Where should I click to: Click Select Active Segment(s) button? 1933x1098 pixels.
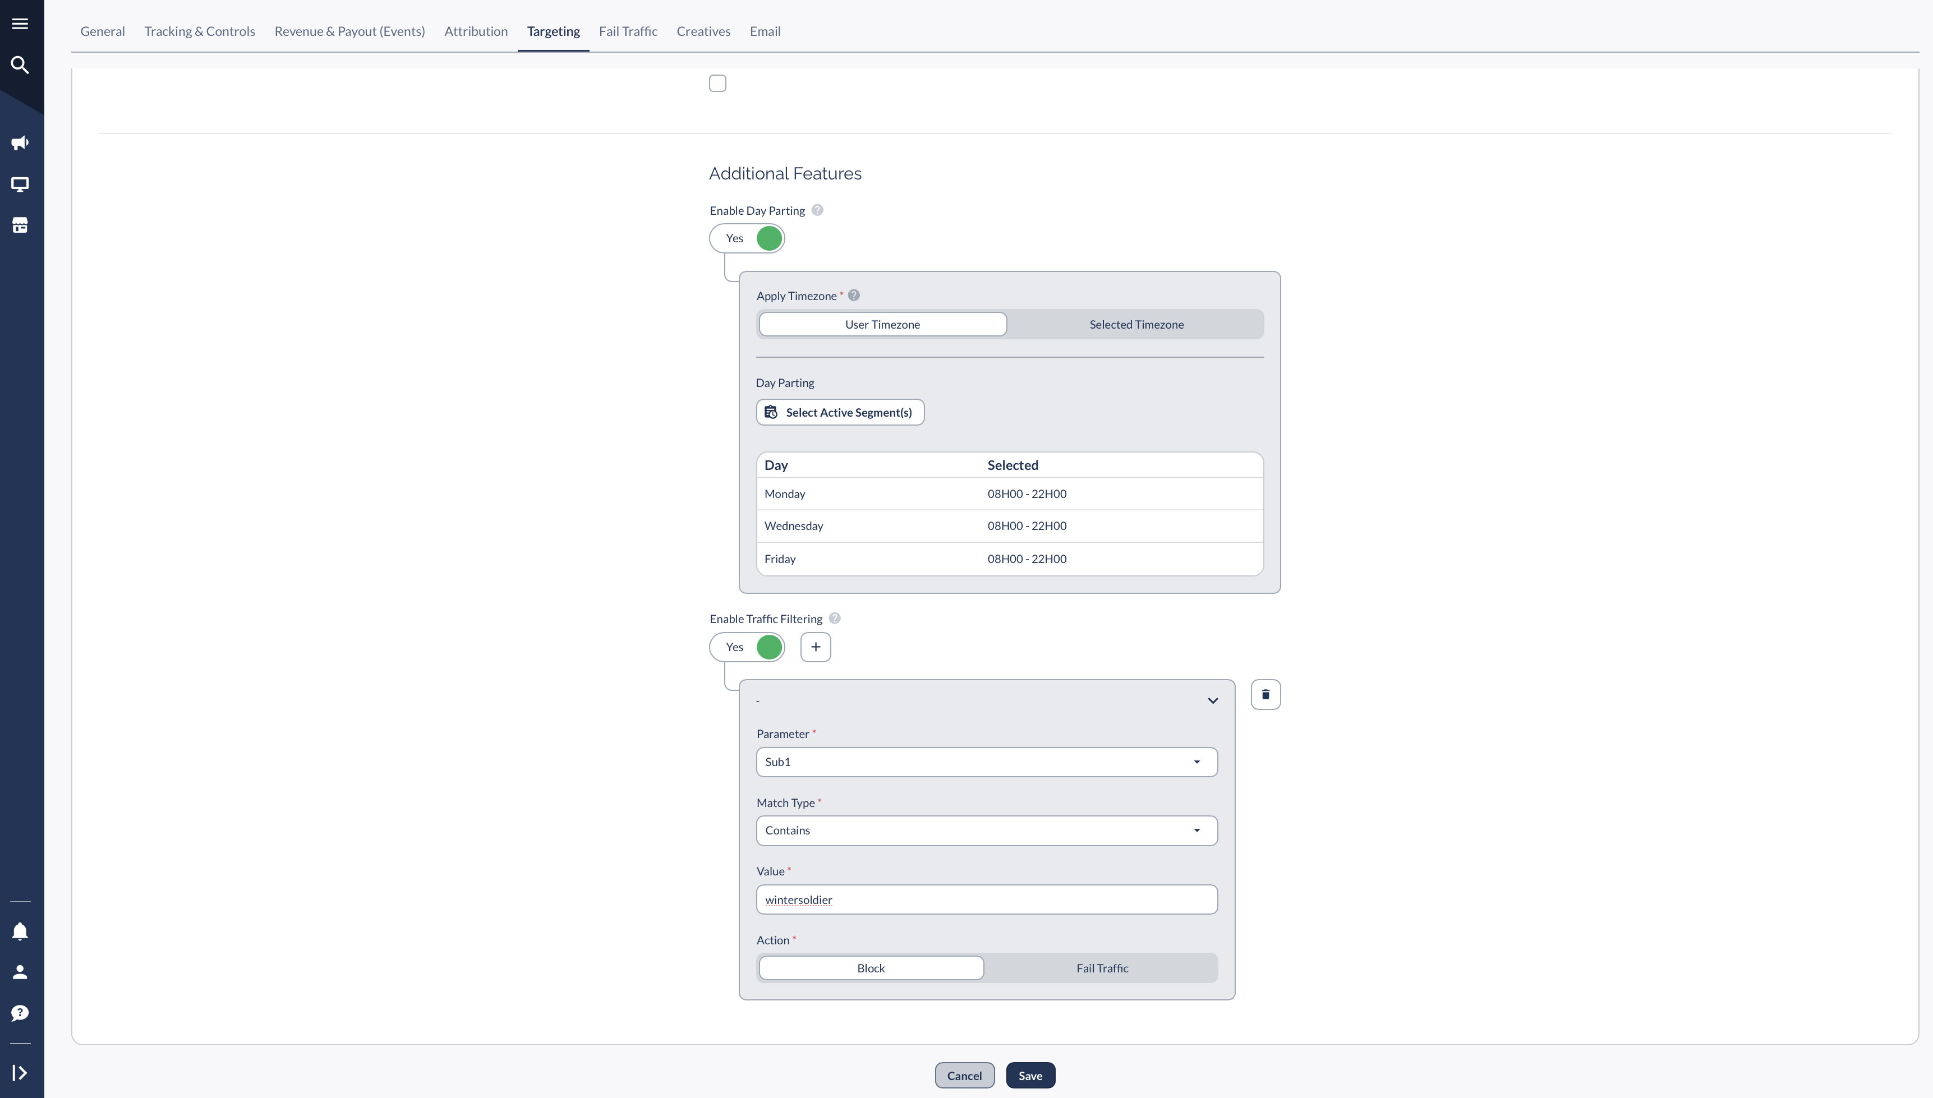840,413
